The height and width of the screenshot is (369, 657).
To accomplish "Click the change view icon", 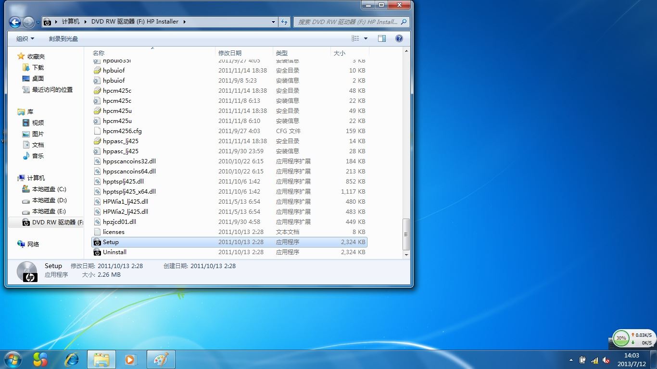I will tap(355, 38).
